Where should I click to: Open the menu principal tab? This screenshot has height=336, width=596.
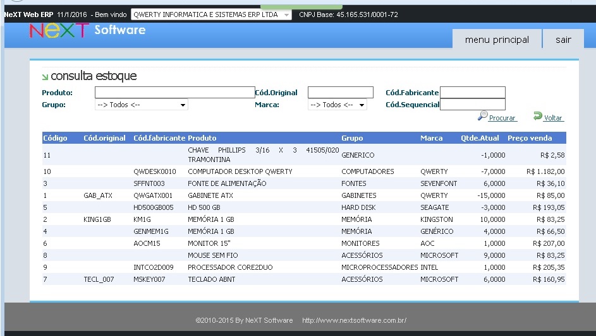click(497, 40)
